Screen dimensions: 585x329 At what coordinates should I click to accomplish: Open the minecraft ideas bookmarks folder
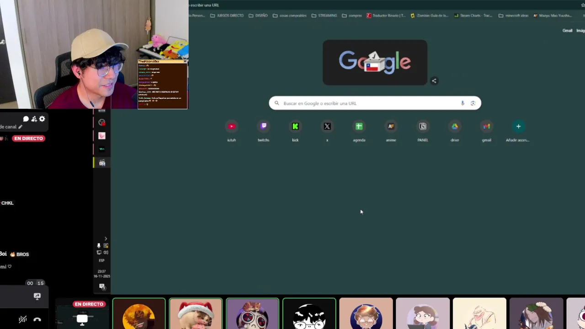(513, 16)
